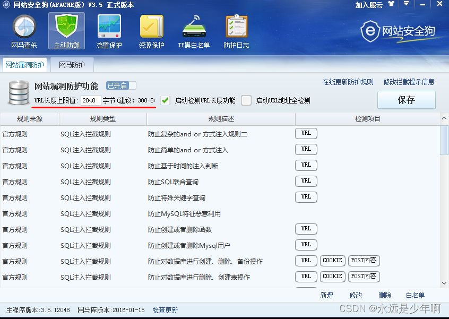Open 防护日志 protection log
This screenshot has height=319, width=449.
click(236, 31)
